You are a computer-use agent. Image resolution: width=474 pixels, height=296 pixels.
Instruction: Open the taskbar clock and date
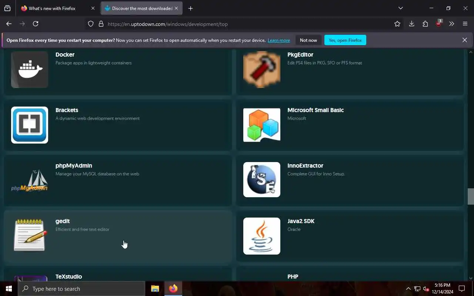coord(443,289)
